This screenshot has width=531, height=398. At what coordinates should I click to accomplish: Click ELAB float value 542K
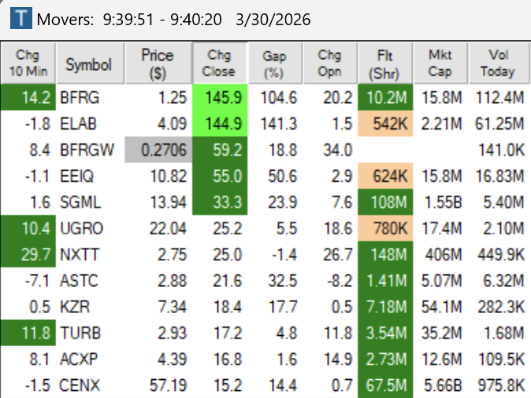pyautogui.click(x=385, y=123)
